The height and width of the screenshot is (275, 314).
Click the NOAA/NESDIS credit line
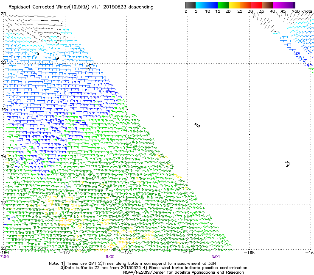click(x=183, y=272)
